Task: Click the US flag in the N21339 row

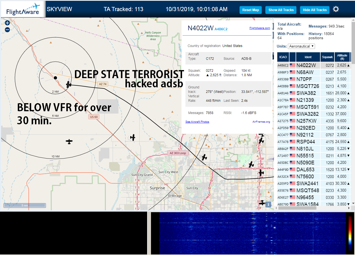Action: 293,100
